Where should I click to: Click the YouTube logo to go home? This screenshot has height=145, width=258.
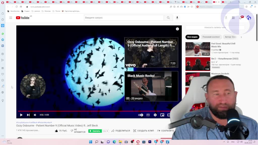click(x=23, y=18)
